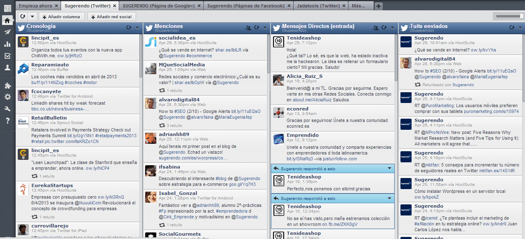The height and width of the screenshot is (239, 525).
Task: Open the Tuits enviados column options arrow
Action: [520, 28]
